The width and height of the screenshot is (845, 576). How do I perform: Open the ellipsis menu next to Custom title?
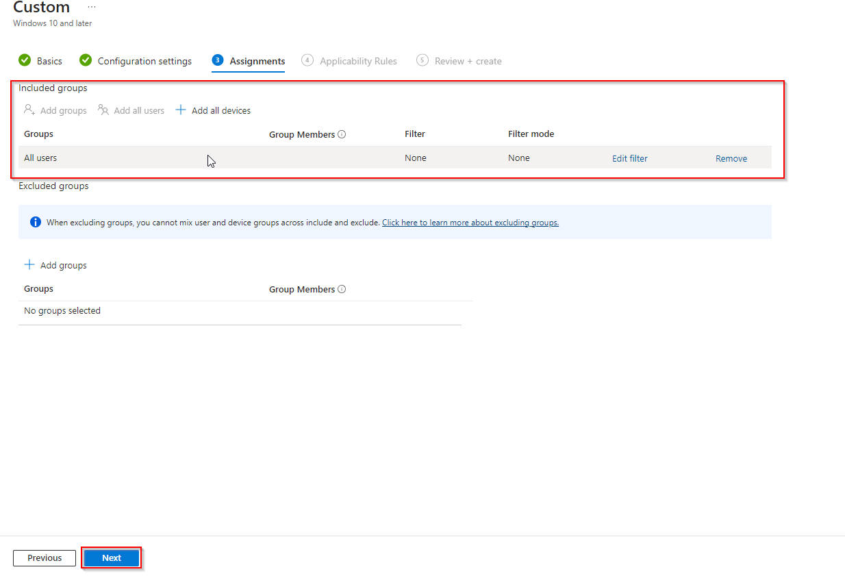[x=91, y=7]
